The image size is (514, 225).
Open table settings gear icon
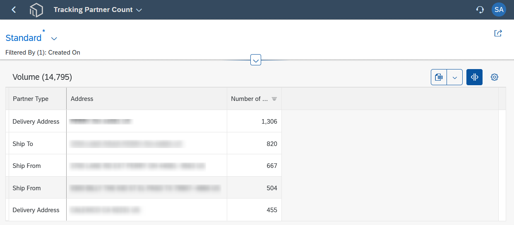pos(494,77)
